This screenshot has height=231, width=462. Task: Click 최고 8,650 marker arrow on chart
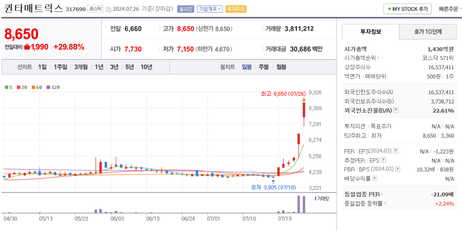point(304,99)
